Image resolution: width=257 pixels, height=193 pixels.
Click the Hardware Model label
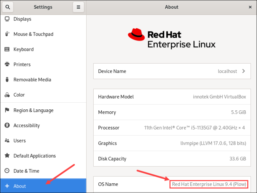pos(116,97)
